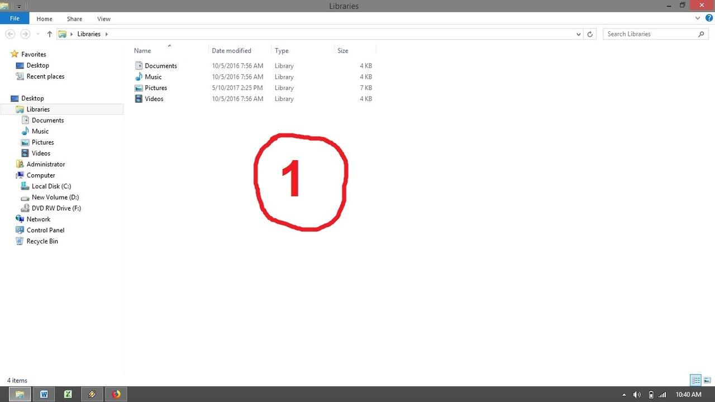Select the Videos library icon in file list
Screen dimensions: 715x402
(x=139, y=99)
